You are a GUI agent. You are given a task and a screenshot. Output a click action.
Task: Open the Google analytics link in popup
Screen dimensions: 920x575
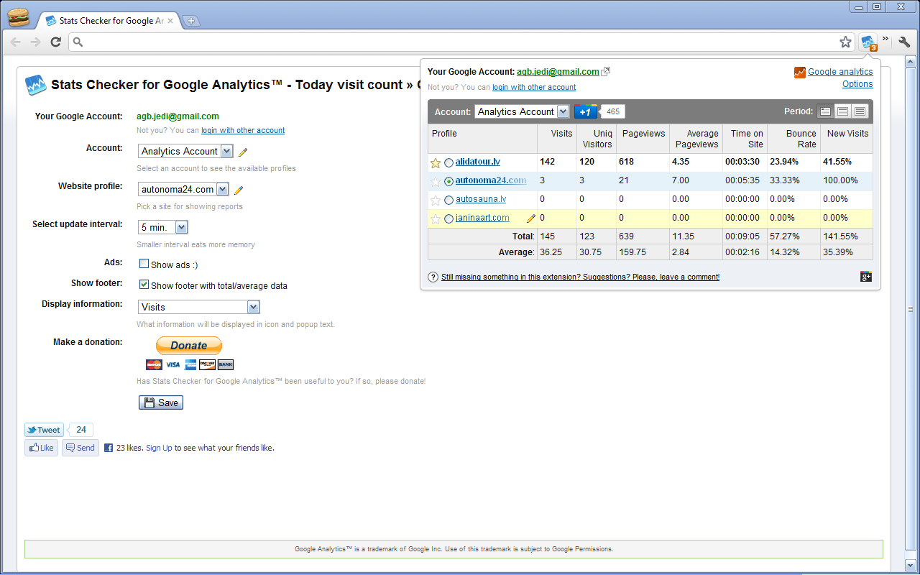click(840, 72)
